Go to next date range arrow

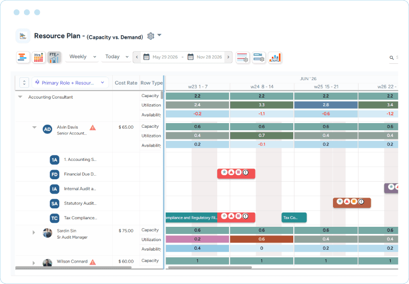pyautogui.click(x=228, y=57)
